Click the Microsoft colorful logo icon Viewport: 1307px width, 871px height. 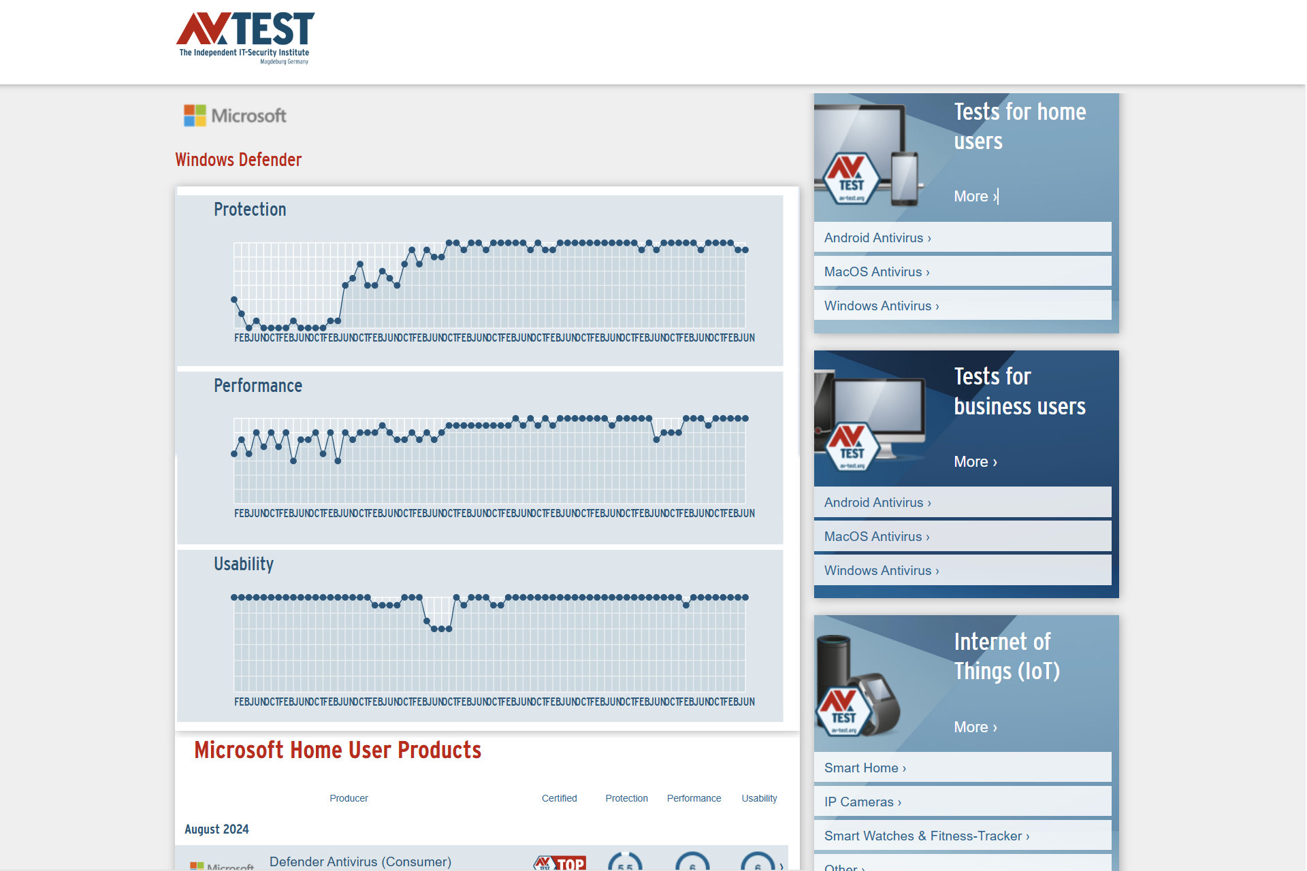point(195,116)
